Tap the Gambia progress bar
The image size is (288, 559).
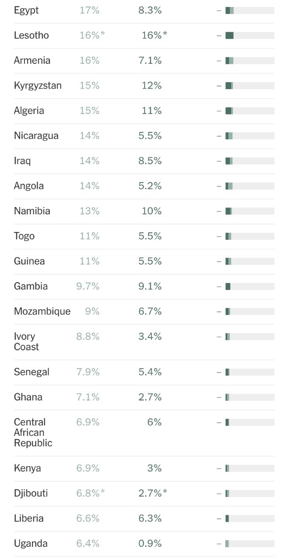coord(250,286)
